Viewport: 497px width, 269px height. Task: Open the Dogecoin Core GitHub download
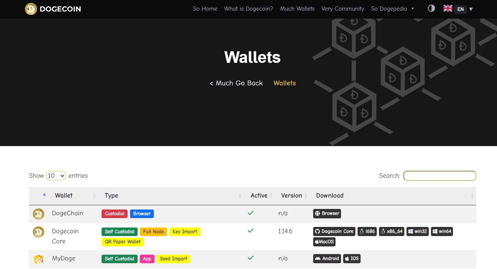334,231
